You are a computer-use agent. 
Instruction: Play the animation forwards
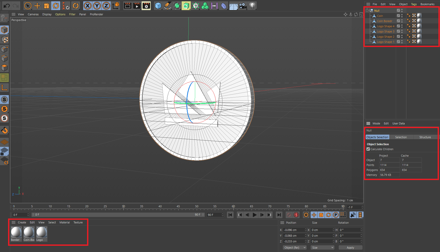[255, 215]
